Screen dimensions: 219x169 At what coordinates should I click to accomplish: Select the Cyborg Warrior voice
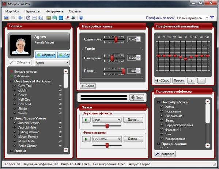pyautogui.click(x=29, y=132)
